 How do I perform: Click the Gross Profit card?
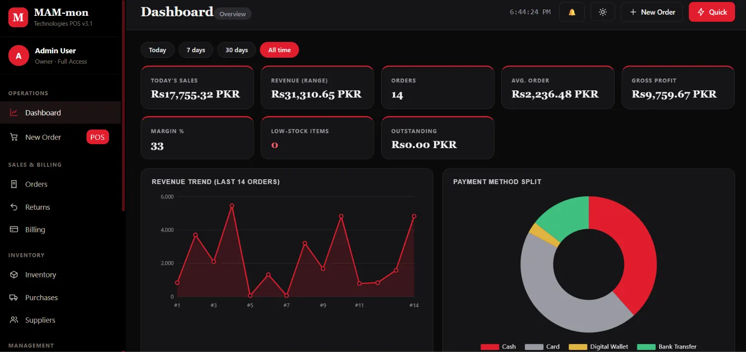(678, 87)
